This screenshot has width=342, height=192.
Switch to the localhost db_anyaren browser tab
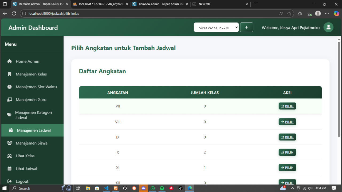pos(101,4)
